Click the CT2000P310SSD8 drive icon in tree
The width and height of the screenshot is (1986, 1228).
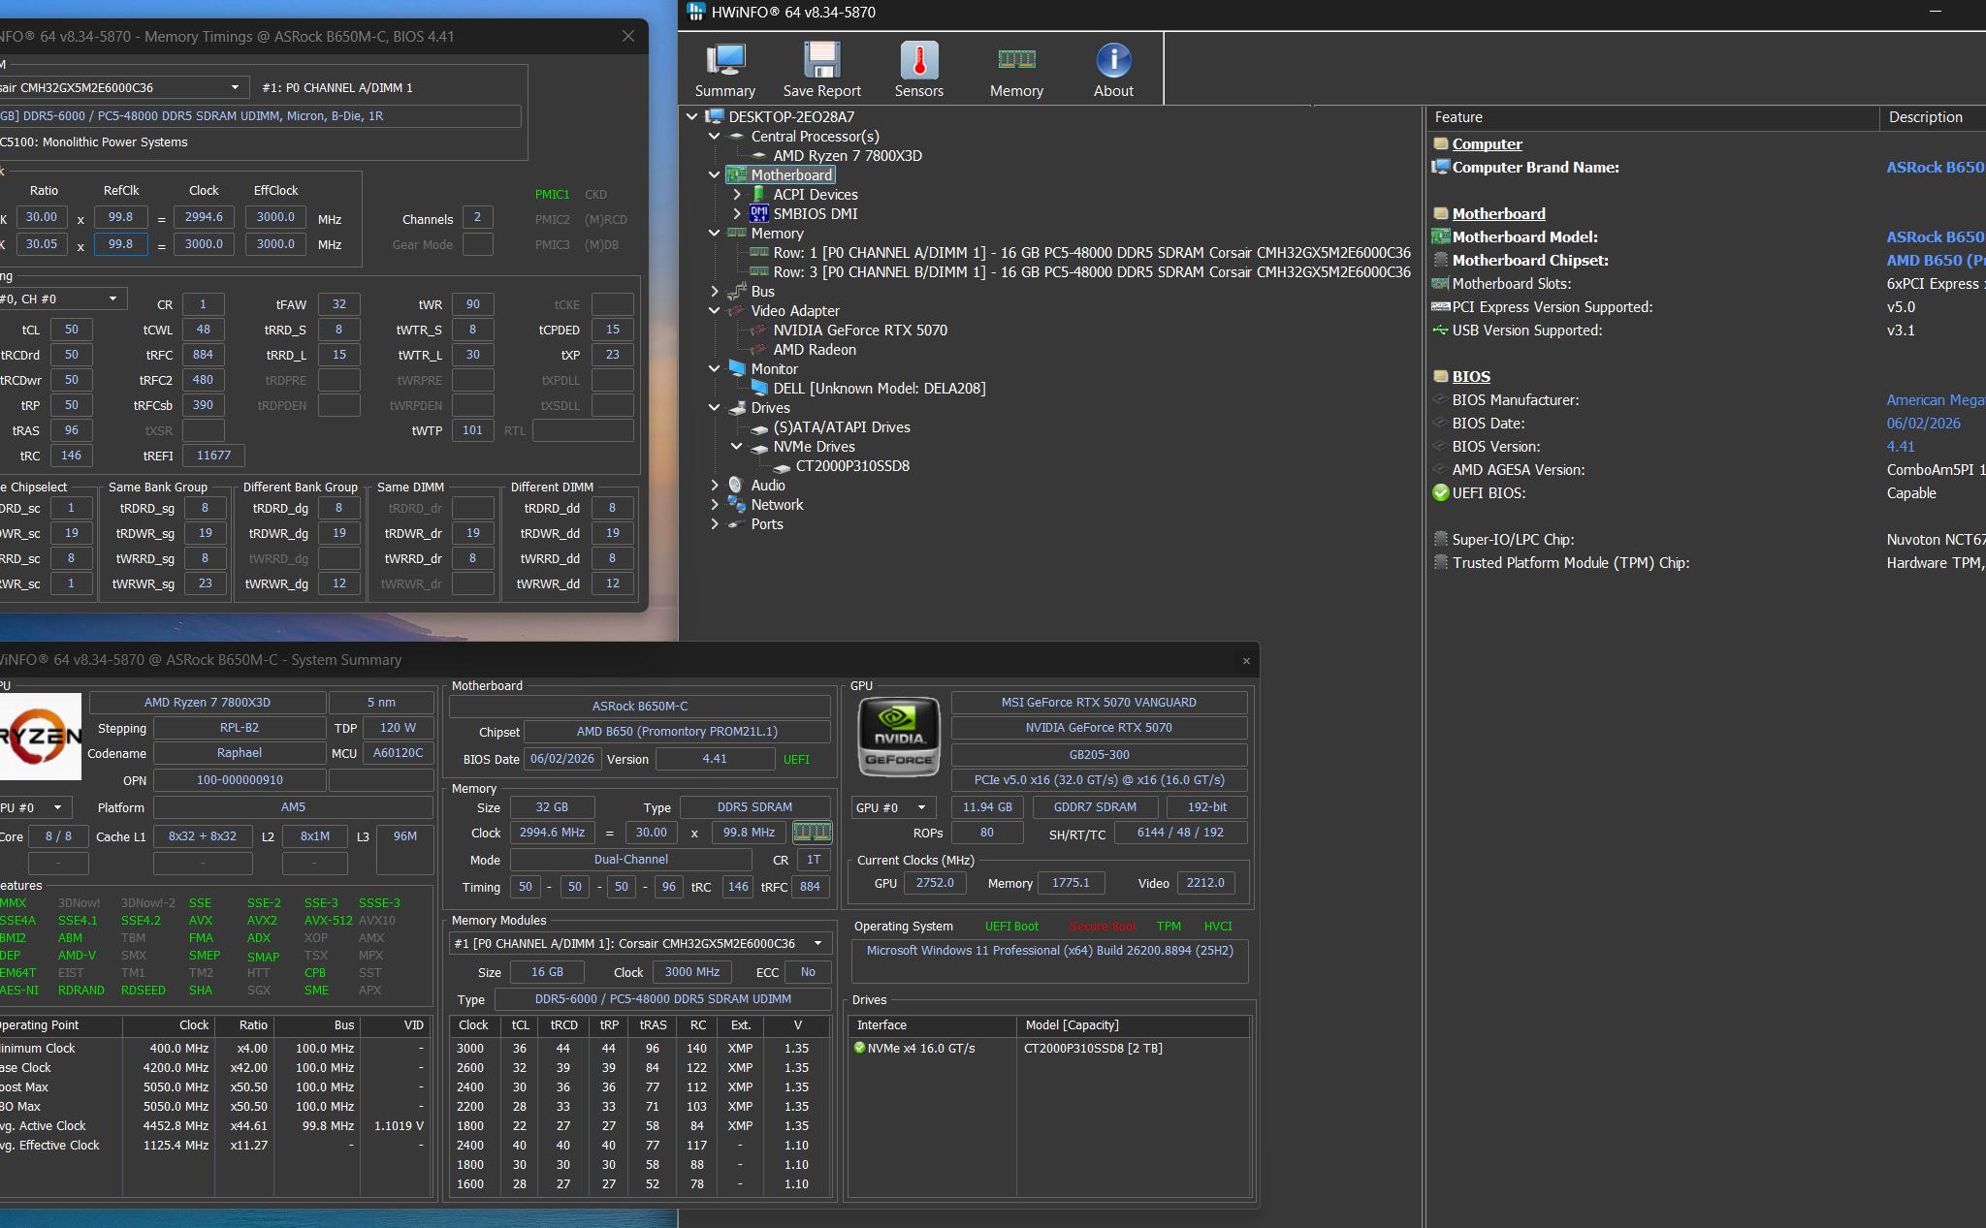782,467
